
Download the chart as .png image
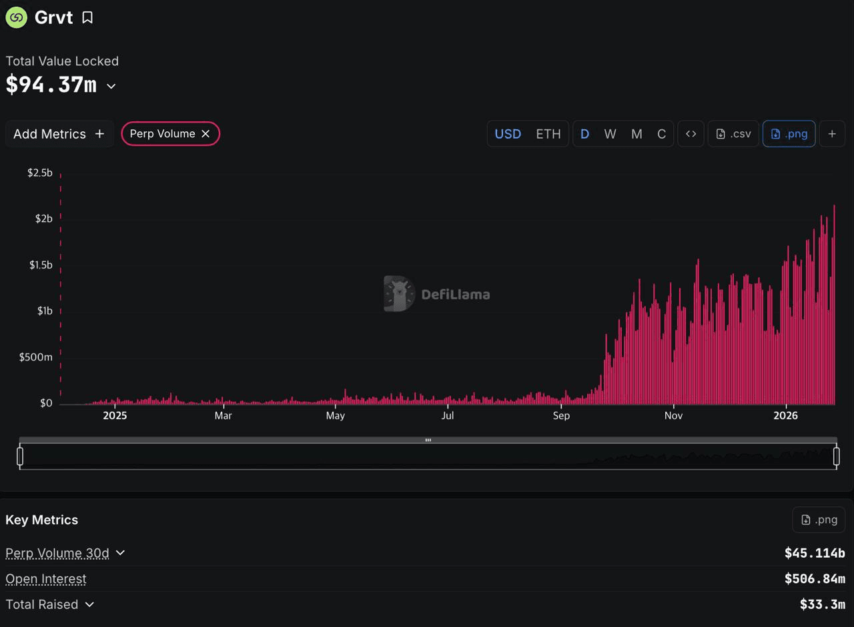tap(789, 134)
